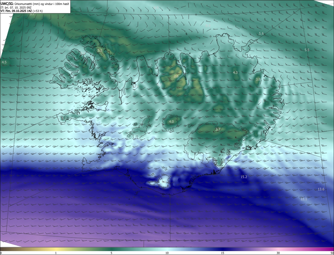This screenshot has width=334, height=255.
Task: Click colorbar tick label 10
Action: coord(167,253)
